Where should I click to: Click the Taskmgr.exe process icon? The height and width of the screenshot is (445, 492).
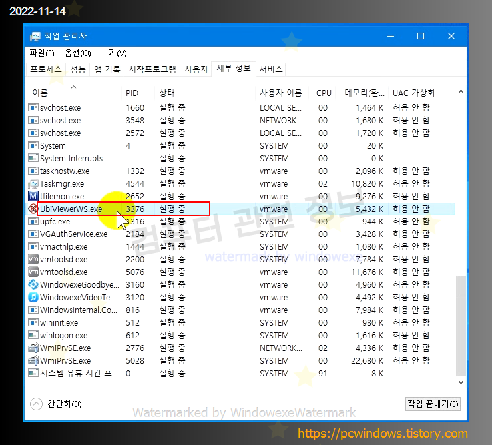tap(33, 184)
